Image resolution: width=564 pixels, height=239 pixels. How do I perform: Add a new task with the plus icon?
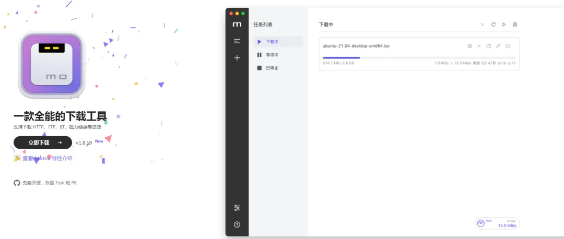pyautogui.click(x=237, y=58)
